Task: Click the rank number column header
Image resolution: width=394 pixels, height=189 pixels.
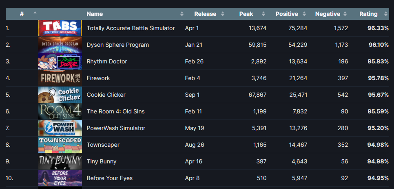Action: (x=22, y=14)
